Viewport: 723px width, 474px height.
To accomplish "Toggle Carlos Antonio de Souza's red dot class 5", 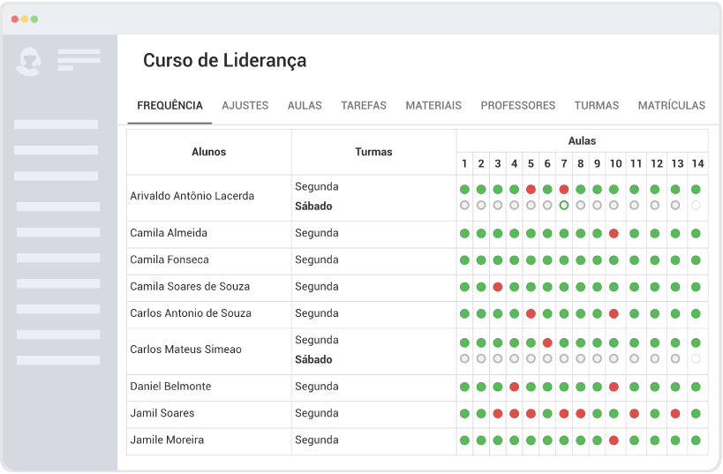I will click(x=531, y=313).
